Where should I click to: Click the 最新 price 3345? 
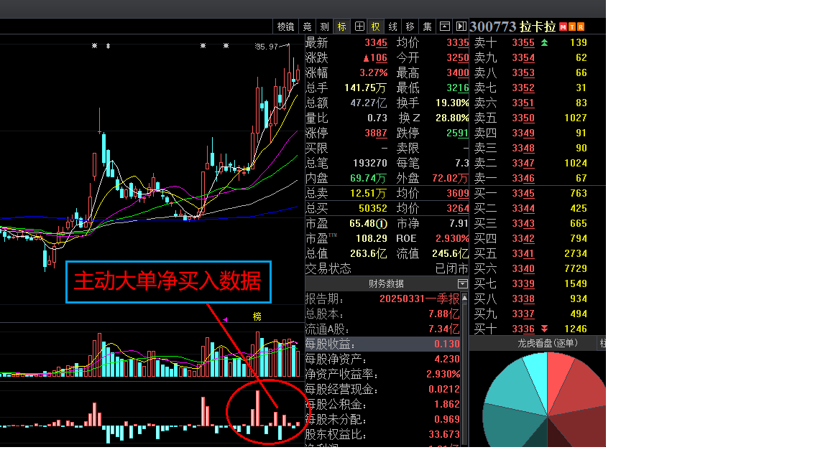pyautogui.click(x=375, y=43)
